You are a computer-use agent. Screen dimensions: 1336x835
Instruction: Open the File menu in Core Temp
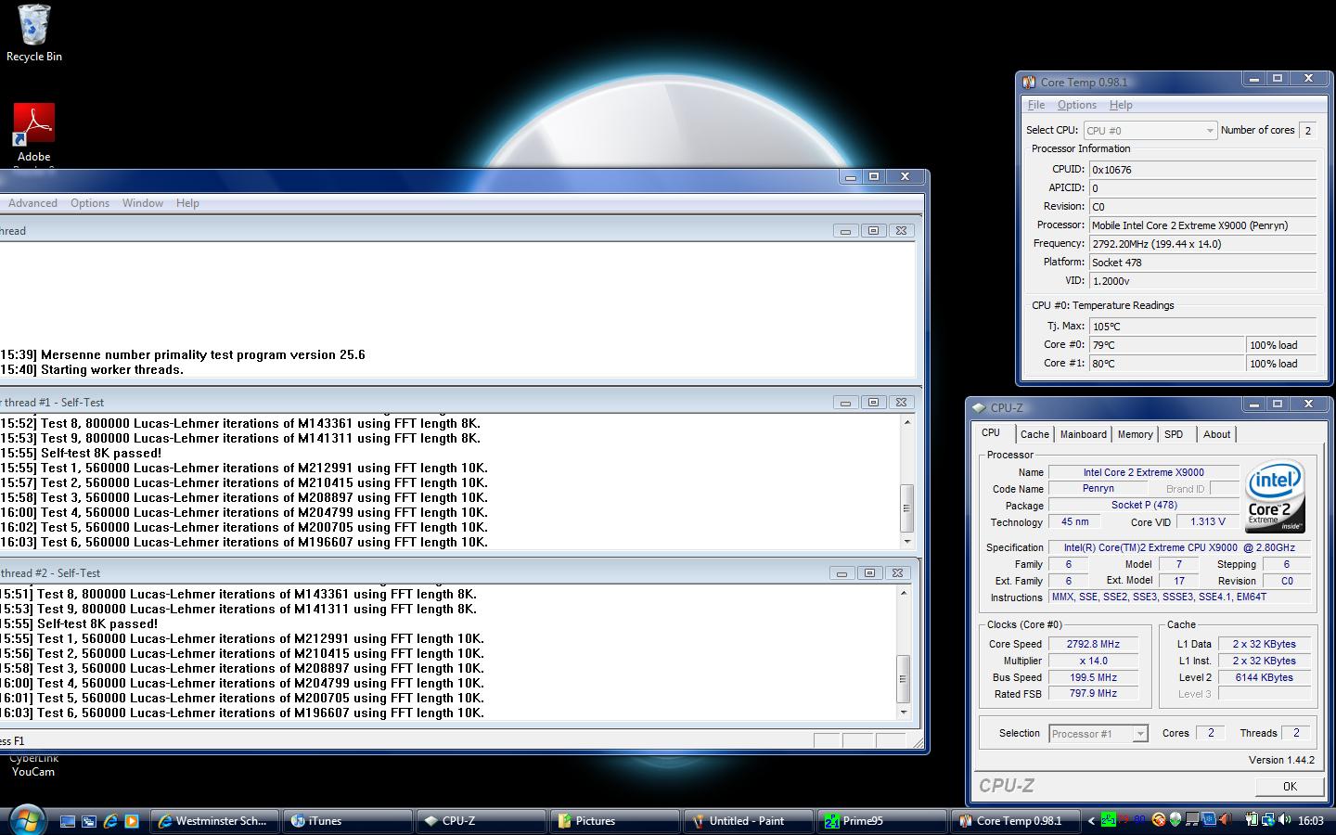1036,105
